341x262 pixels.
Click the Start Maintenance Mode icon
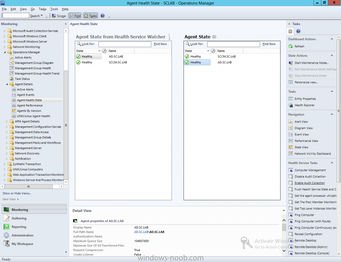click(290, 63)
